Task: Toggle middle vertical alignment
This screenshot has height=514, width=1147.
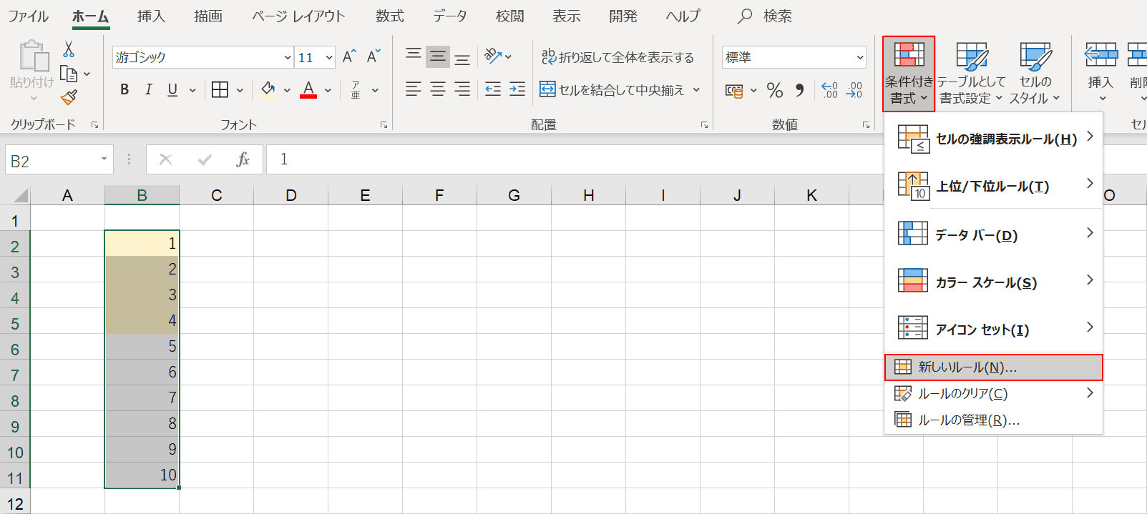Action: (x=438, y=56)
